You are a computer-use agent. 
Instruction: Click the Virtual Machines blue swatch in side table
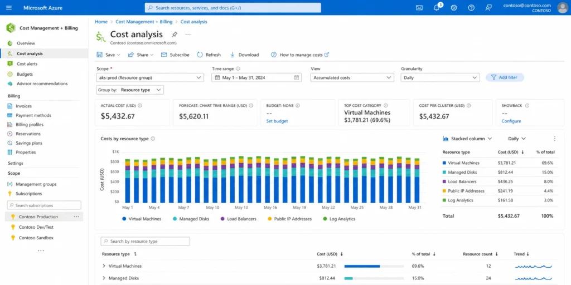444,163
